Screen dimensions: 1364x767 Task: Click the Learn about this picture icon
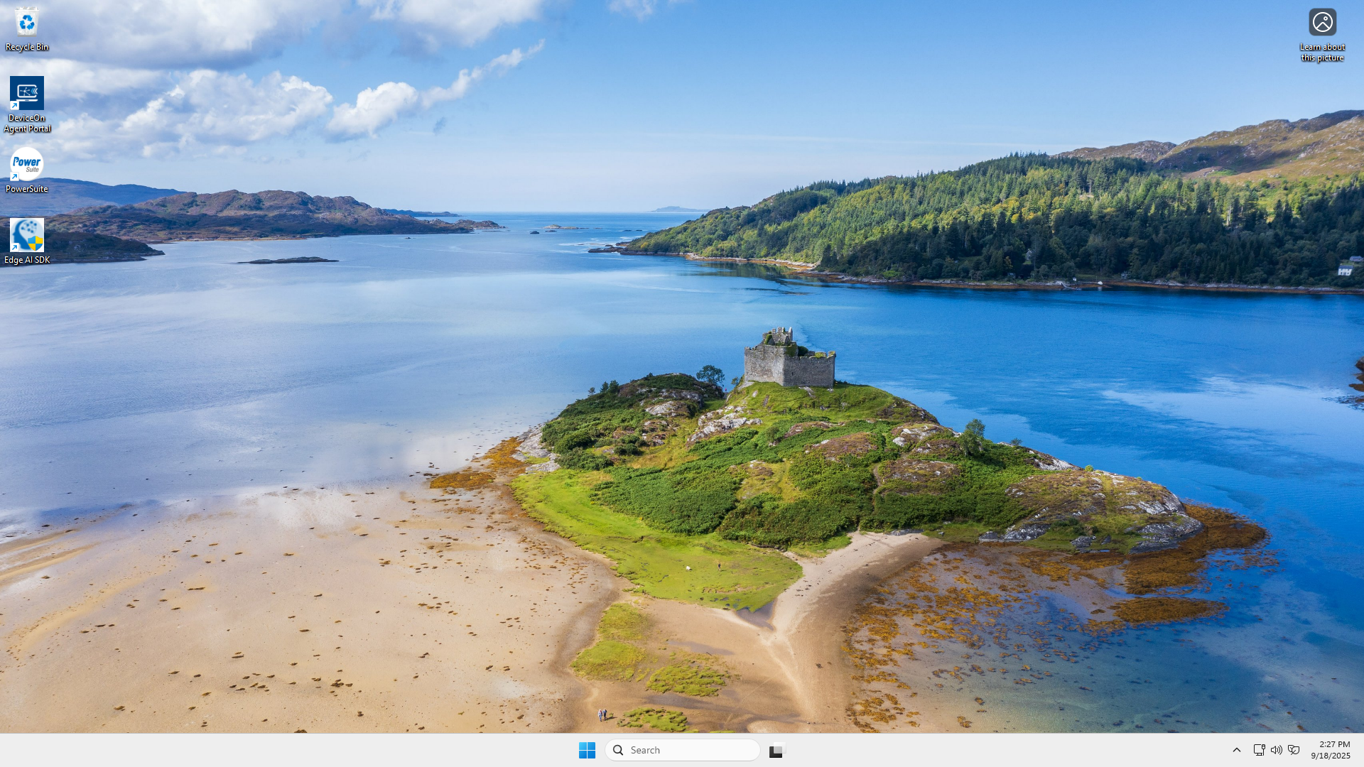(1322, 22)
